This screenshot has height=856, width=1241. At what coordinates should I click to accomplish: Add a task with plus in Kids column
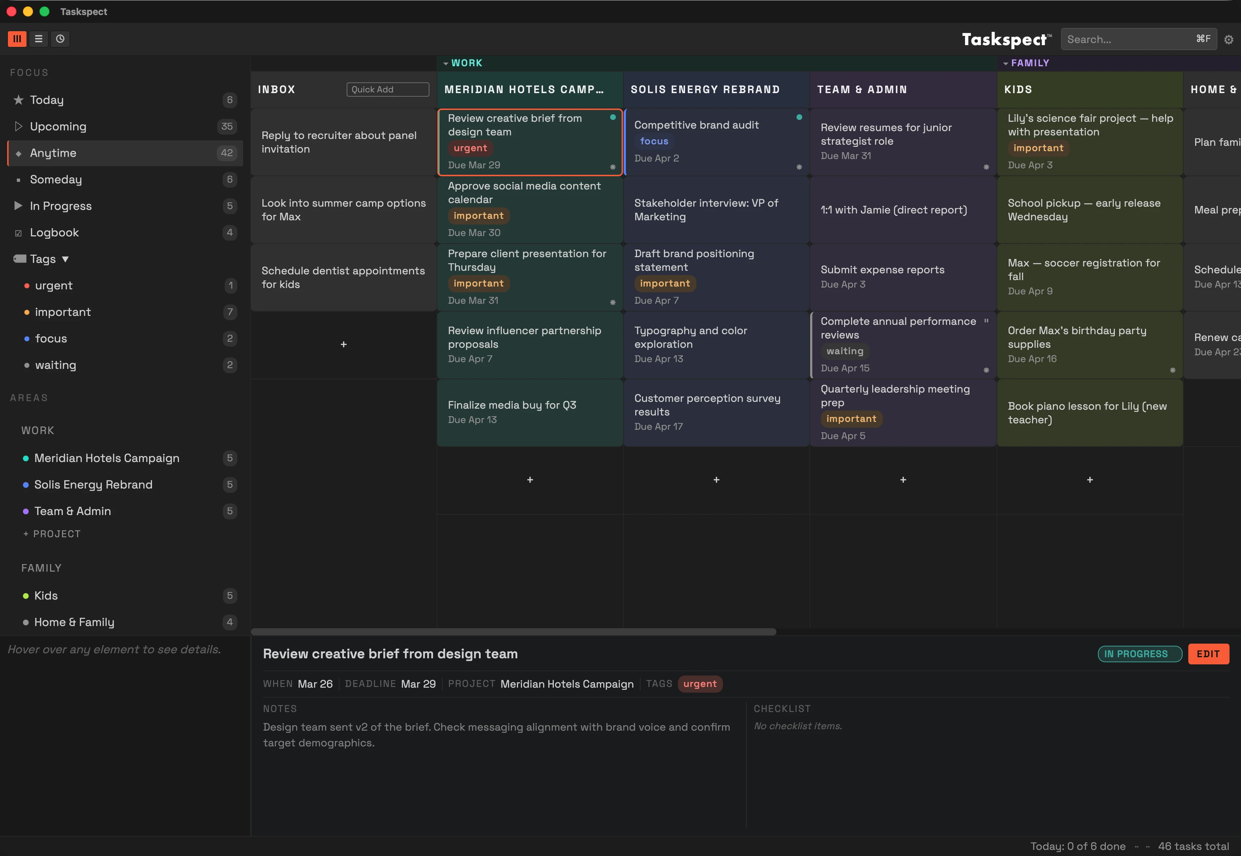click(1090, 480)
